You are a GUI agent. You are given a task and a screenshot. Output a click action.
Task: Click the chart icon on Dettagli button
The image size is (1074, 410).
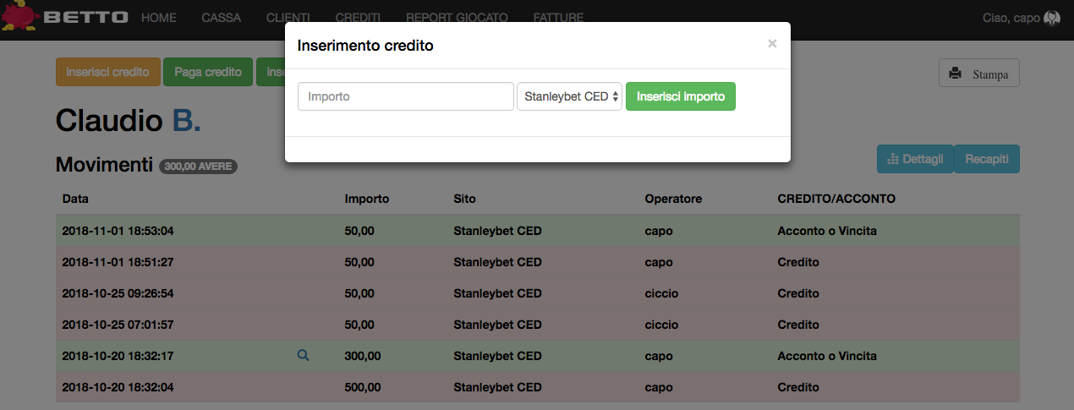tap(892, 159)
